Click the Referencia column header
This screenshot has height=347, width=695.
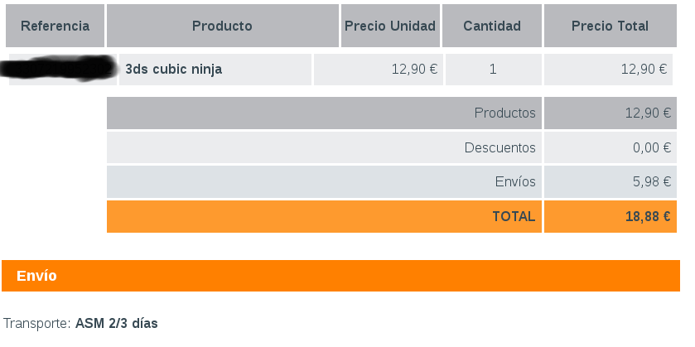click(55, 26)
